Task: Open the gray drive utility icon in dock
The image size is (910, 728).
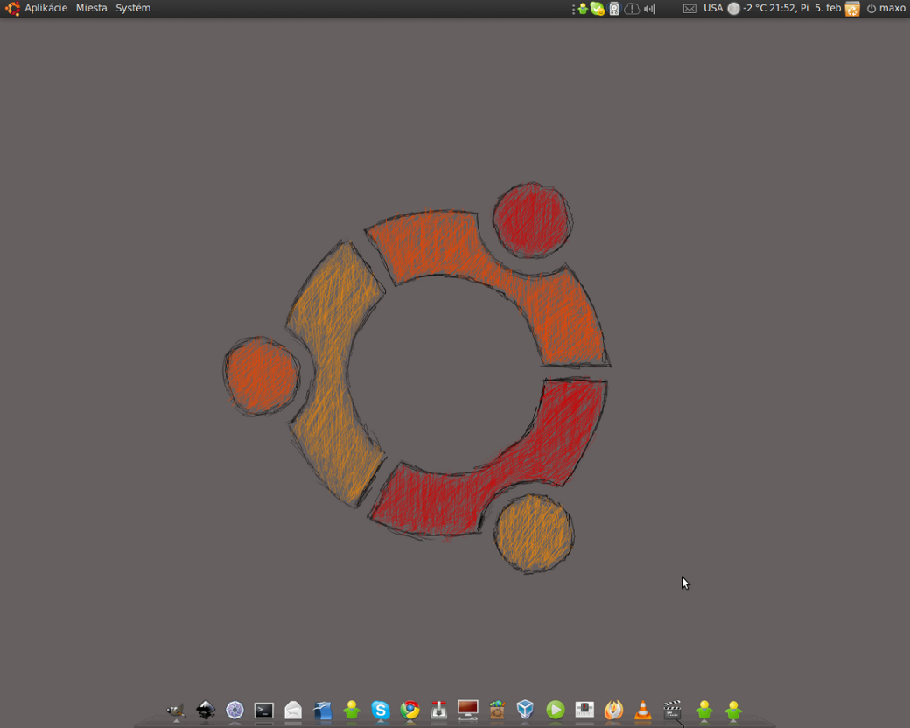Action: coord(584,710)
